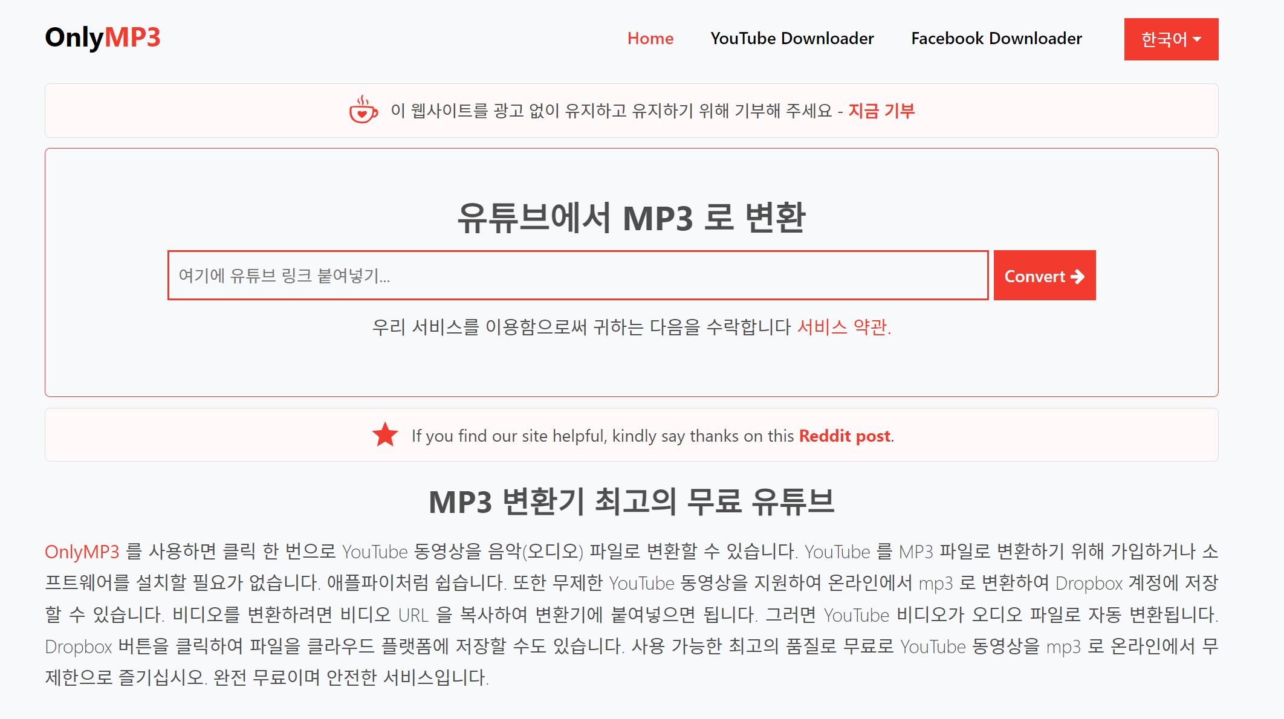The height and width of the screenshot is (719, 1284).
Task: Click the red star icon
Action: pos(385,435)
